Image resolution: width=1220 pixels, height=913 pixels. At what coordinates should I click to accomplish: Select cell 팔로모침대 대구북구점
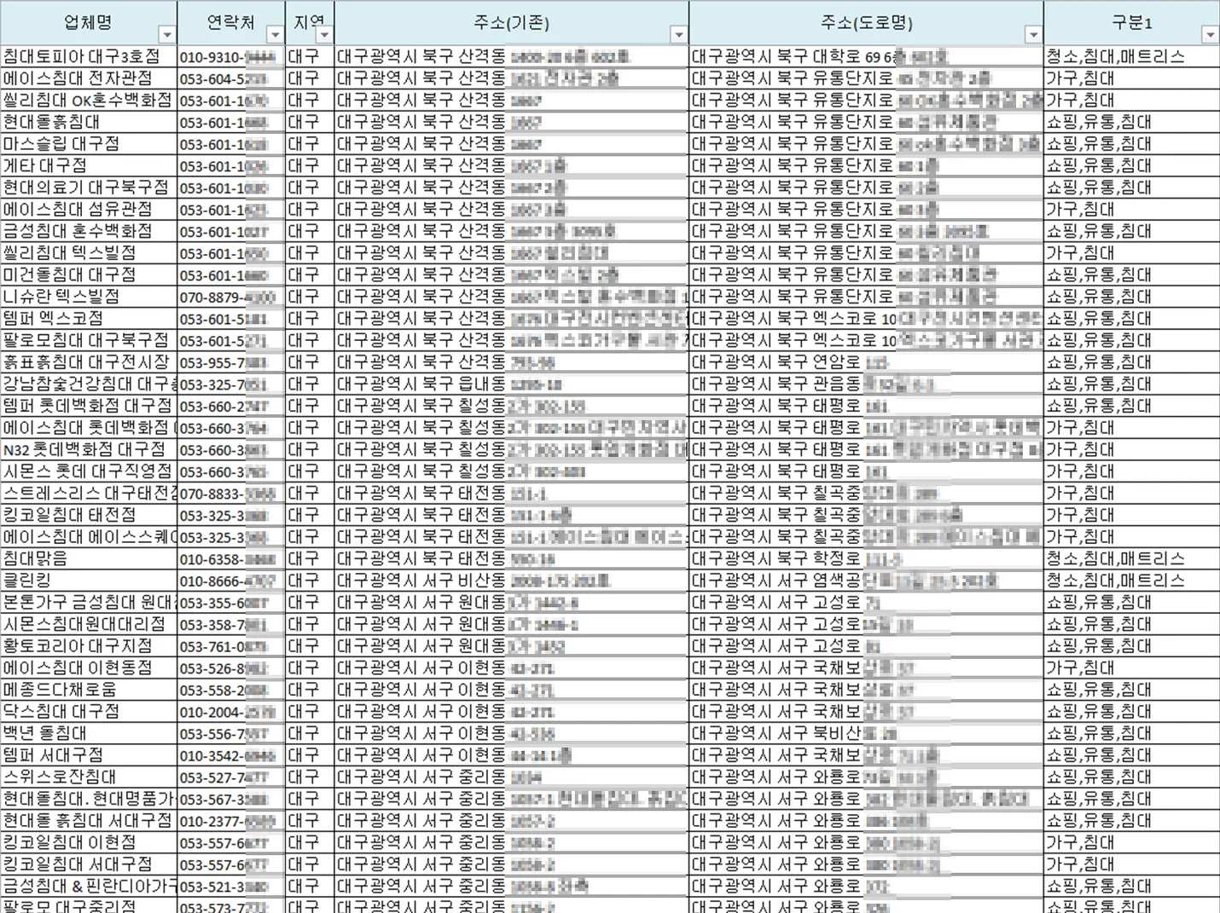tap(89, 341)
